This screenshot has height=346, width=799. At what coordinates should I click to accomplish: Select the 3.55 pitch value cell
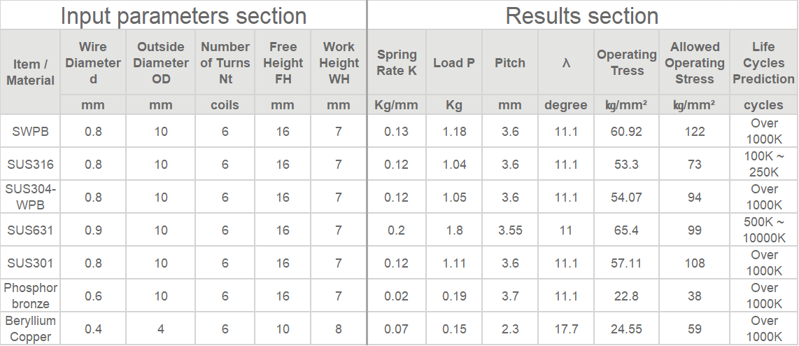click(x=509, y=230)
